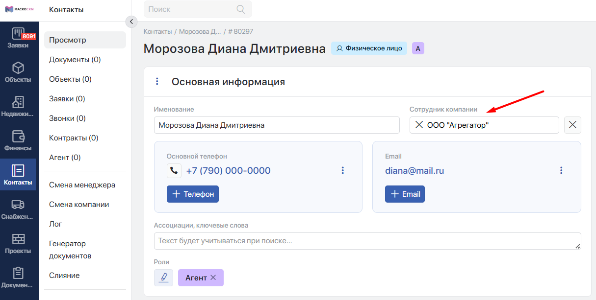
Task: Remove ООО "Агрегатор" with its inner X
Action: (x=419, y=125)
